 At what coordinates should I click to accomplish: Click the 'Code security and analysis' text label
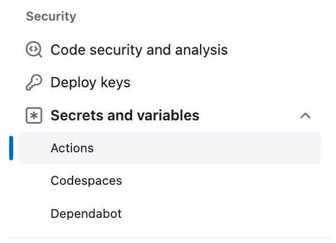click(139, 50)
